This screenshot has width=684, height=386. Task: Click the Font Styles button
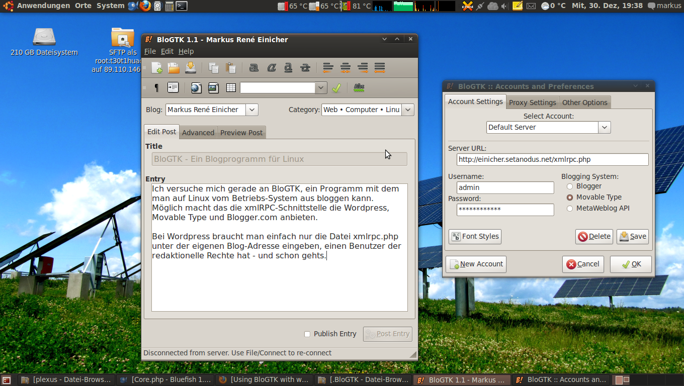tap(475, 237)
